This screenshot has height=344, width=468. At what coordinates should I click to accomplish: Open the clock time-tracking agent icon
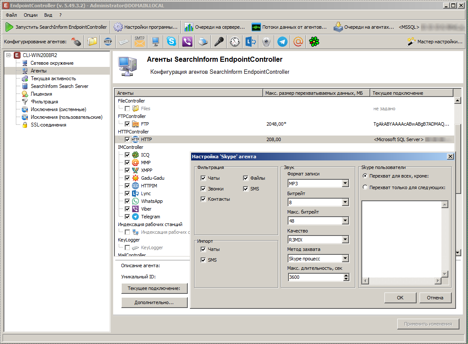235,42
